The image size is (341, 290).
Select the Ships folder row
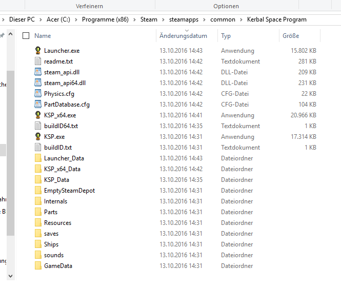[x=51, y=244]
